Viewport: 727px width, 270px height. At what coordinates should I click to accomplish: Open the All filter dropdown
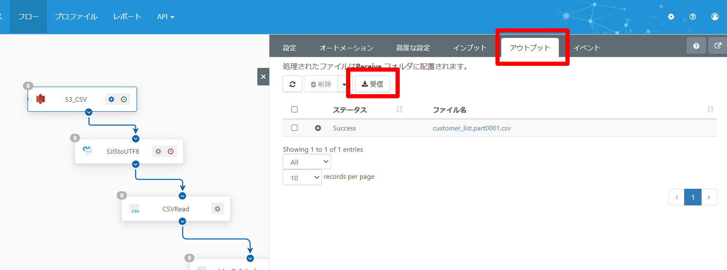pyautogui.click(x=307, y=162)
